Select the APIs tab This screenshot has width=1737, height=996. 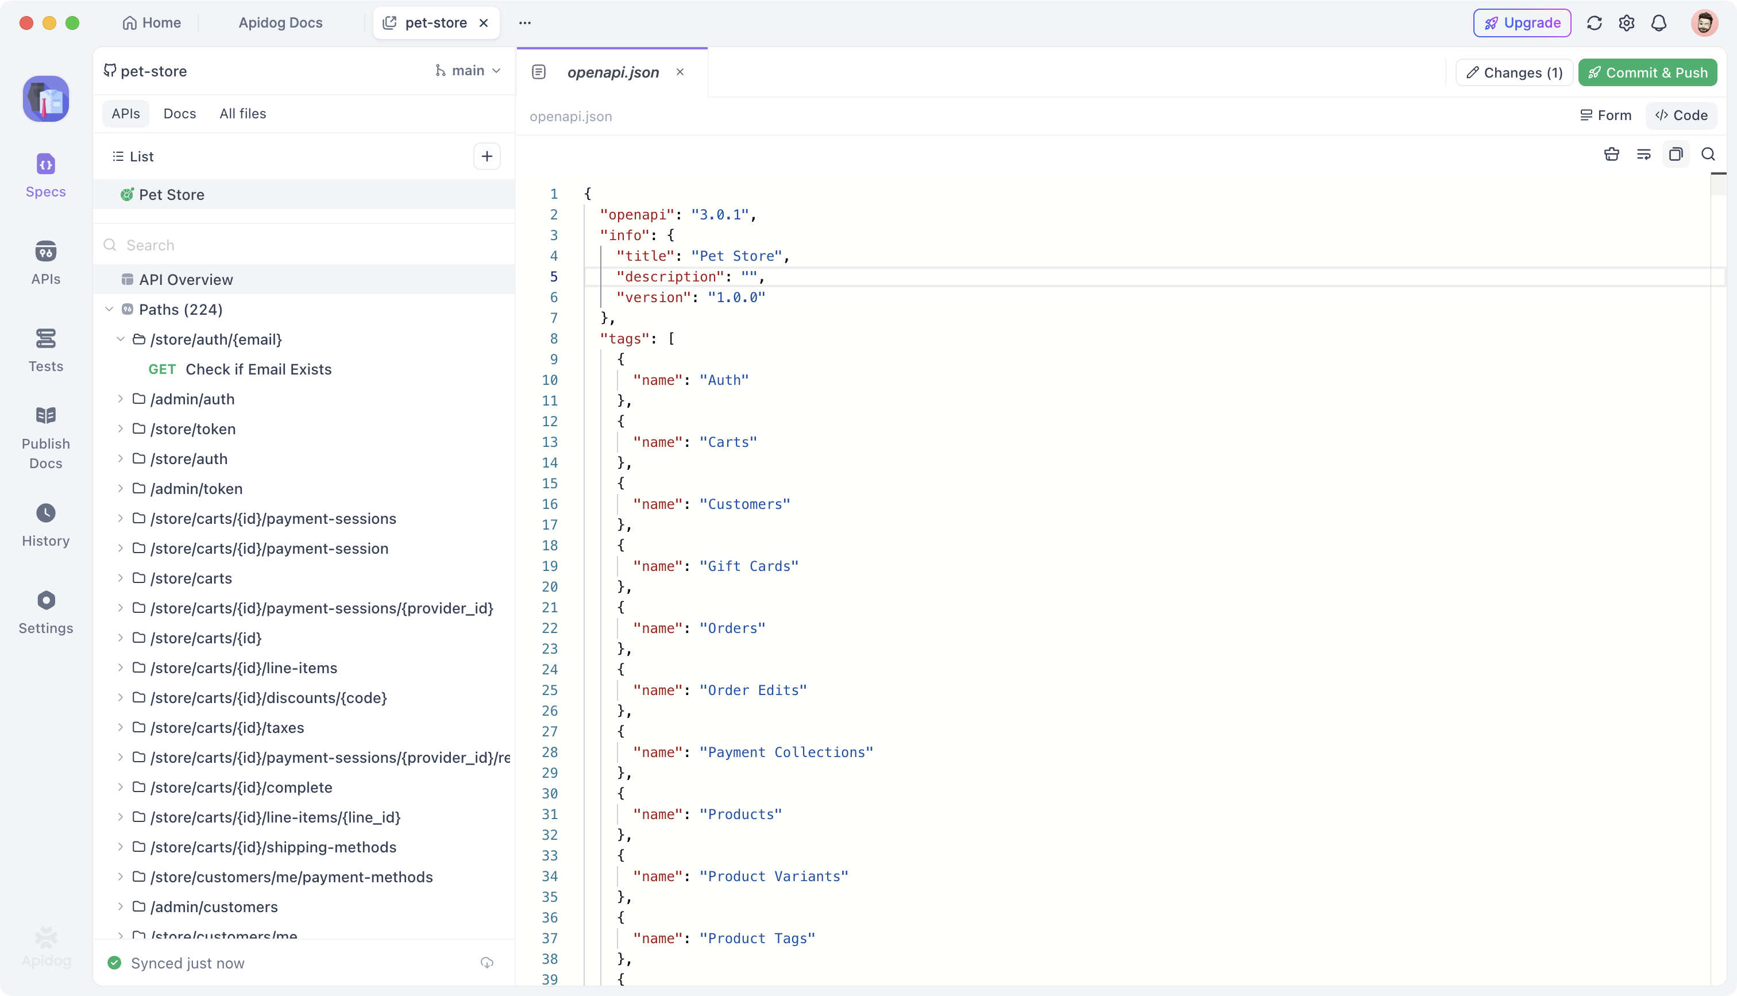[126, 114]
